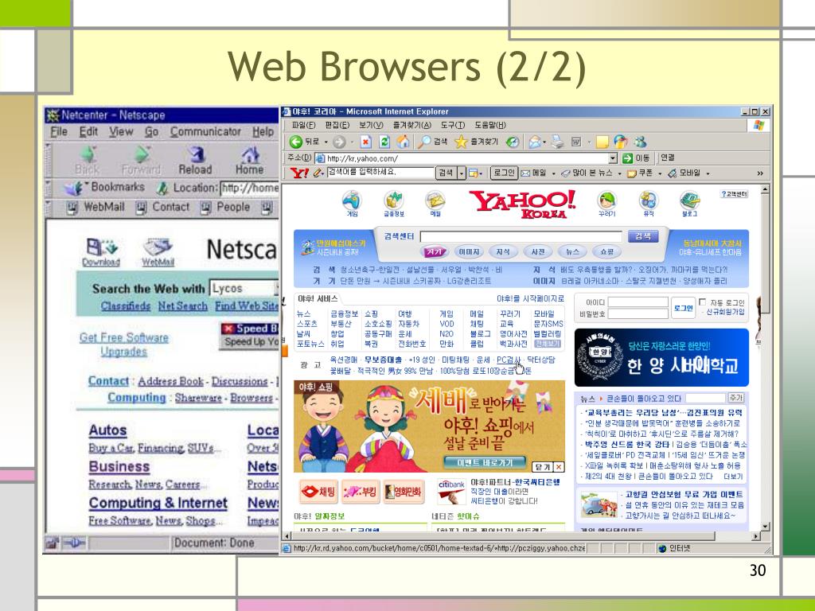Click the Download icon on Netscape page

tap(101, 247)
